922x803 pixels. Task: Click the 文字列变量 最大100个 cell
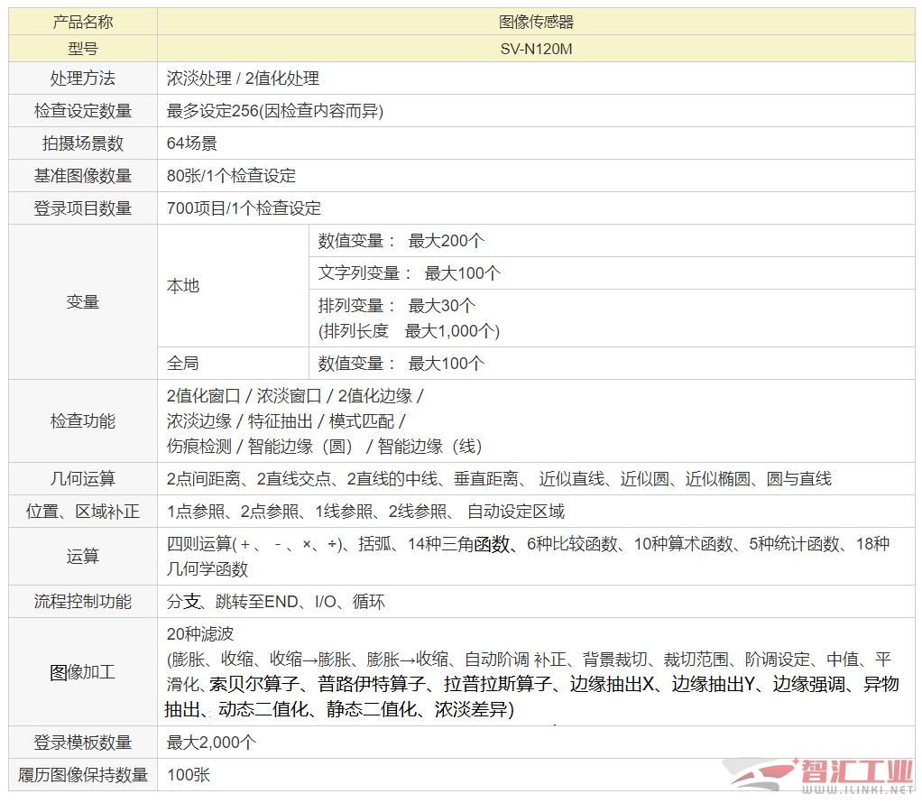pyautogui.click(x=409, y=273)
